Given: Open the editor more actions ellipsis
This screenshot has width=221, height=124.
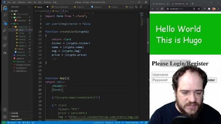Looking at the screenshot, I should coord(145,7).
